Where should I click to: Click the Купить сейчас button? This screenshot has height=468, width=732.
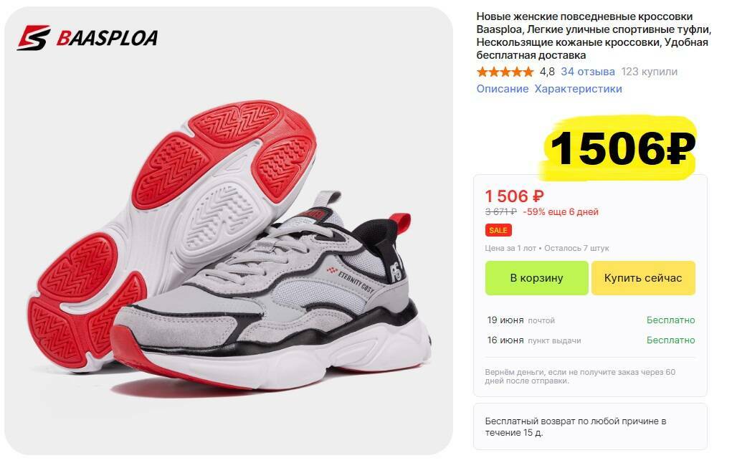[x=643, y=278]
